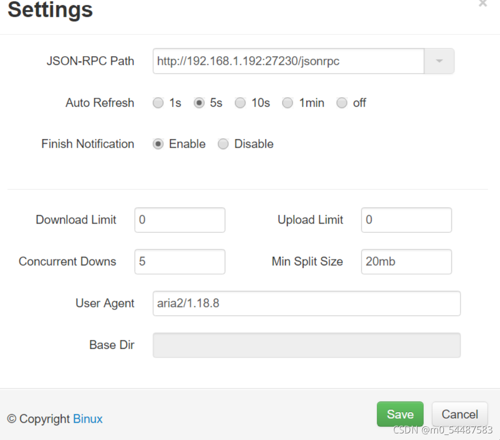Screen dimensions: 500x440
Task: Open the Binux copyright link
Action: pyautogui.click(x=88, y=419)
